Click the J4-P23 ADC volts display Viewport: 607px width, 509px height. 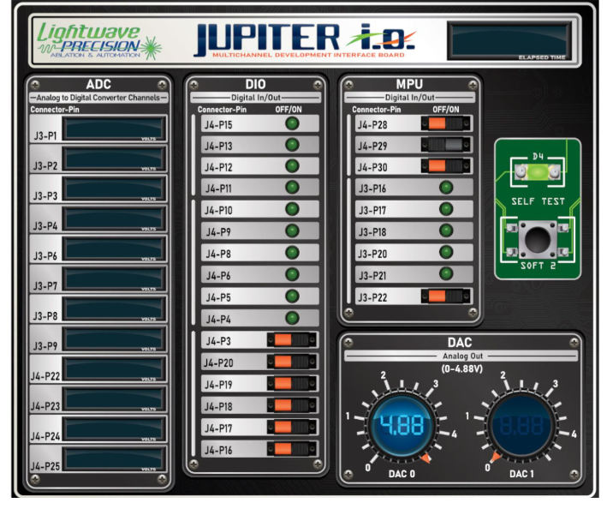(x=114, y=398)
